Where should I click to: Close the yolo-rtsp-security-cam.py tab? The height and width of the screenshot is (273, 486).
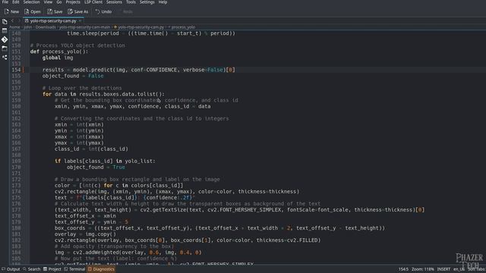pos(80,21)
